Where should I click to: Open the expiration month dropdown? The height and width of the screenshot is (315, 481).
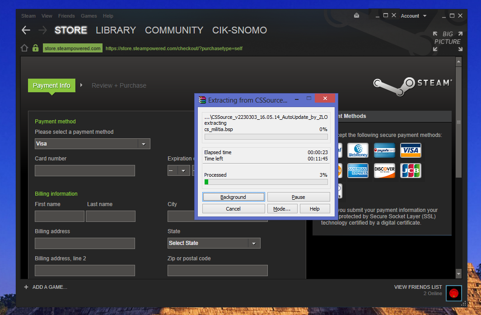178,170
